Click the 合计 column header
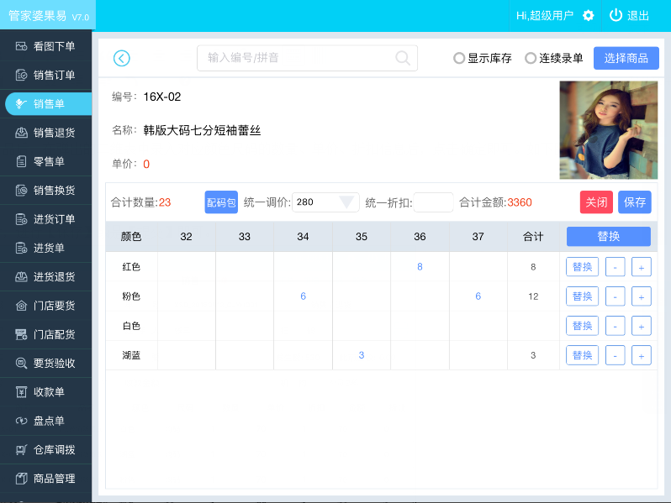 533,236
